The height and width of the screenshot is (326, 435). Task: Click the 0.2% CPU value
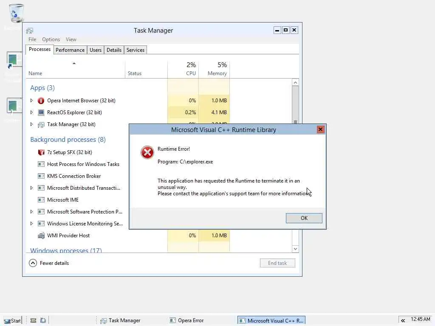(190, 112)
